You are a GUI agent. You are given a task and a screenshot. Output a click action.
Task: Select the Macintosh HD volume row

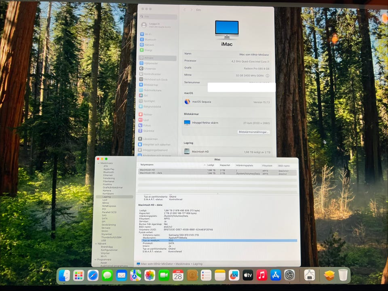click(217, 170)
